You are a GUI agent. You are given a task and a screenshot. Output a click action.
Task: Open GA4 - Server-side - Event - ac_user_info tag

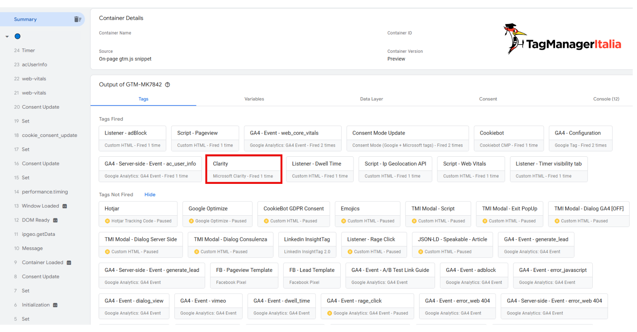coord(150,169)
